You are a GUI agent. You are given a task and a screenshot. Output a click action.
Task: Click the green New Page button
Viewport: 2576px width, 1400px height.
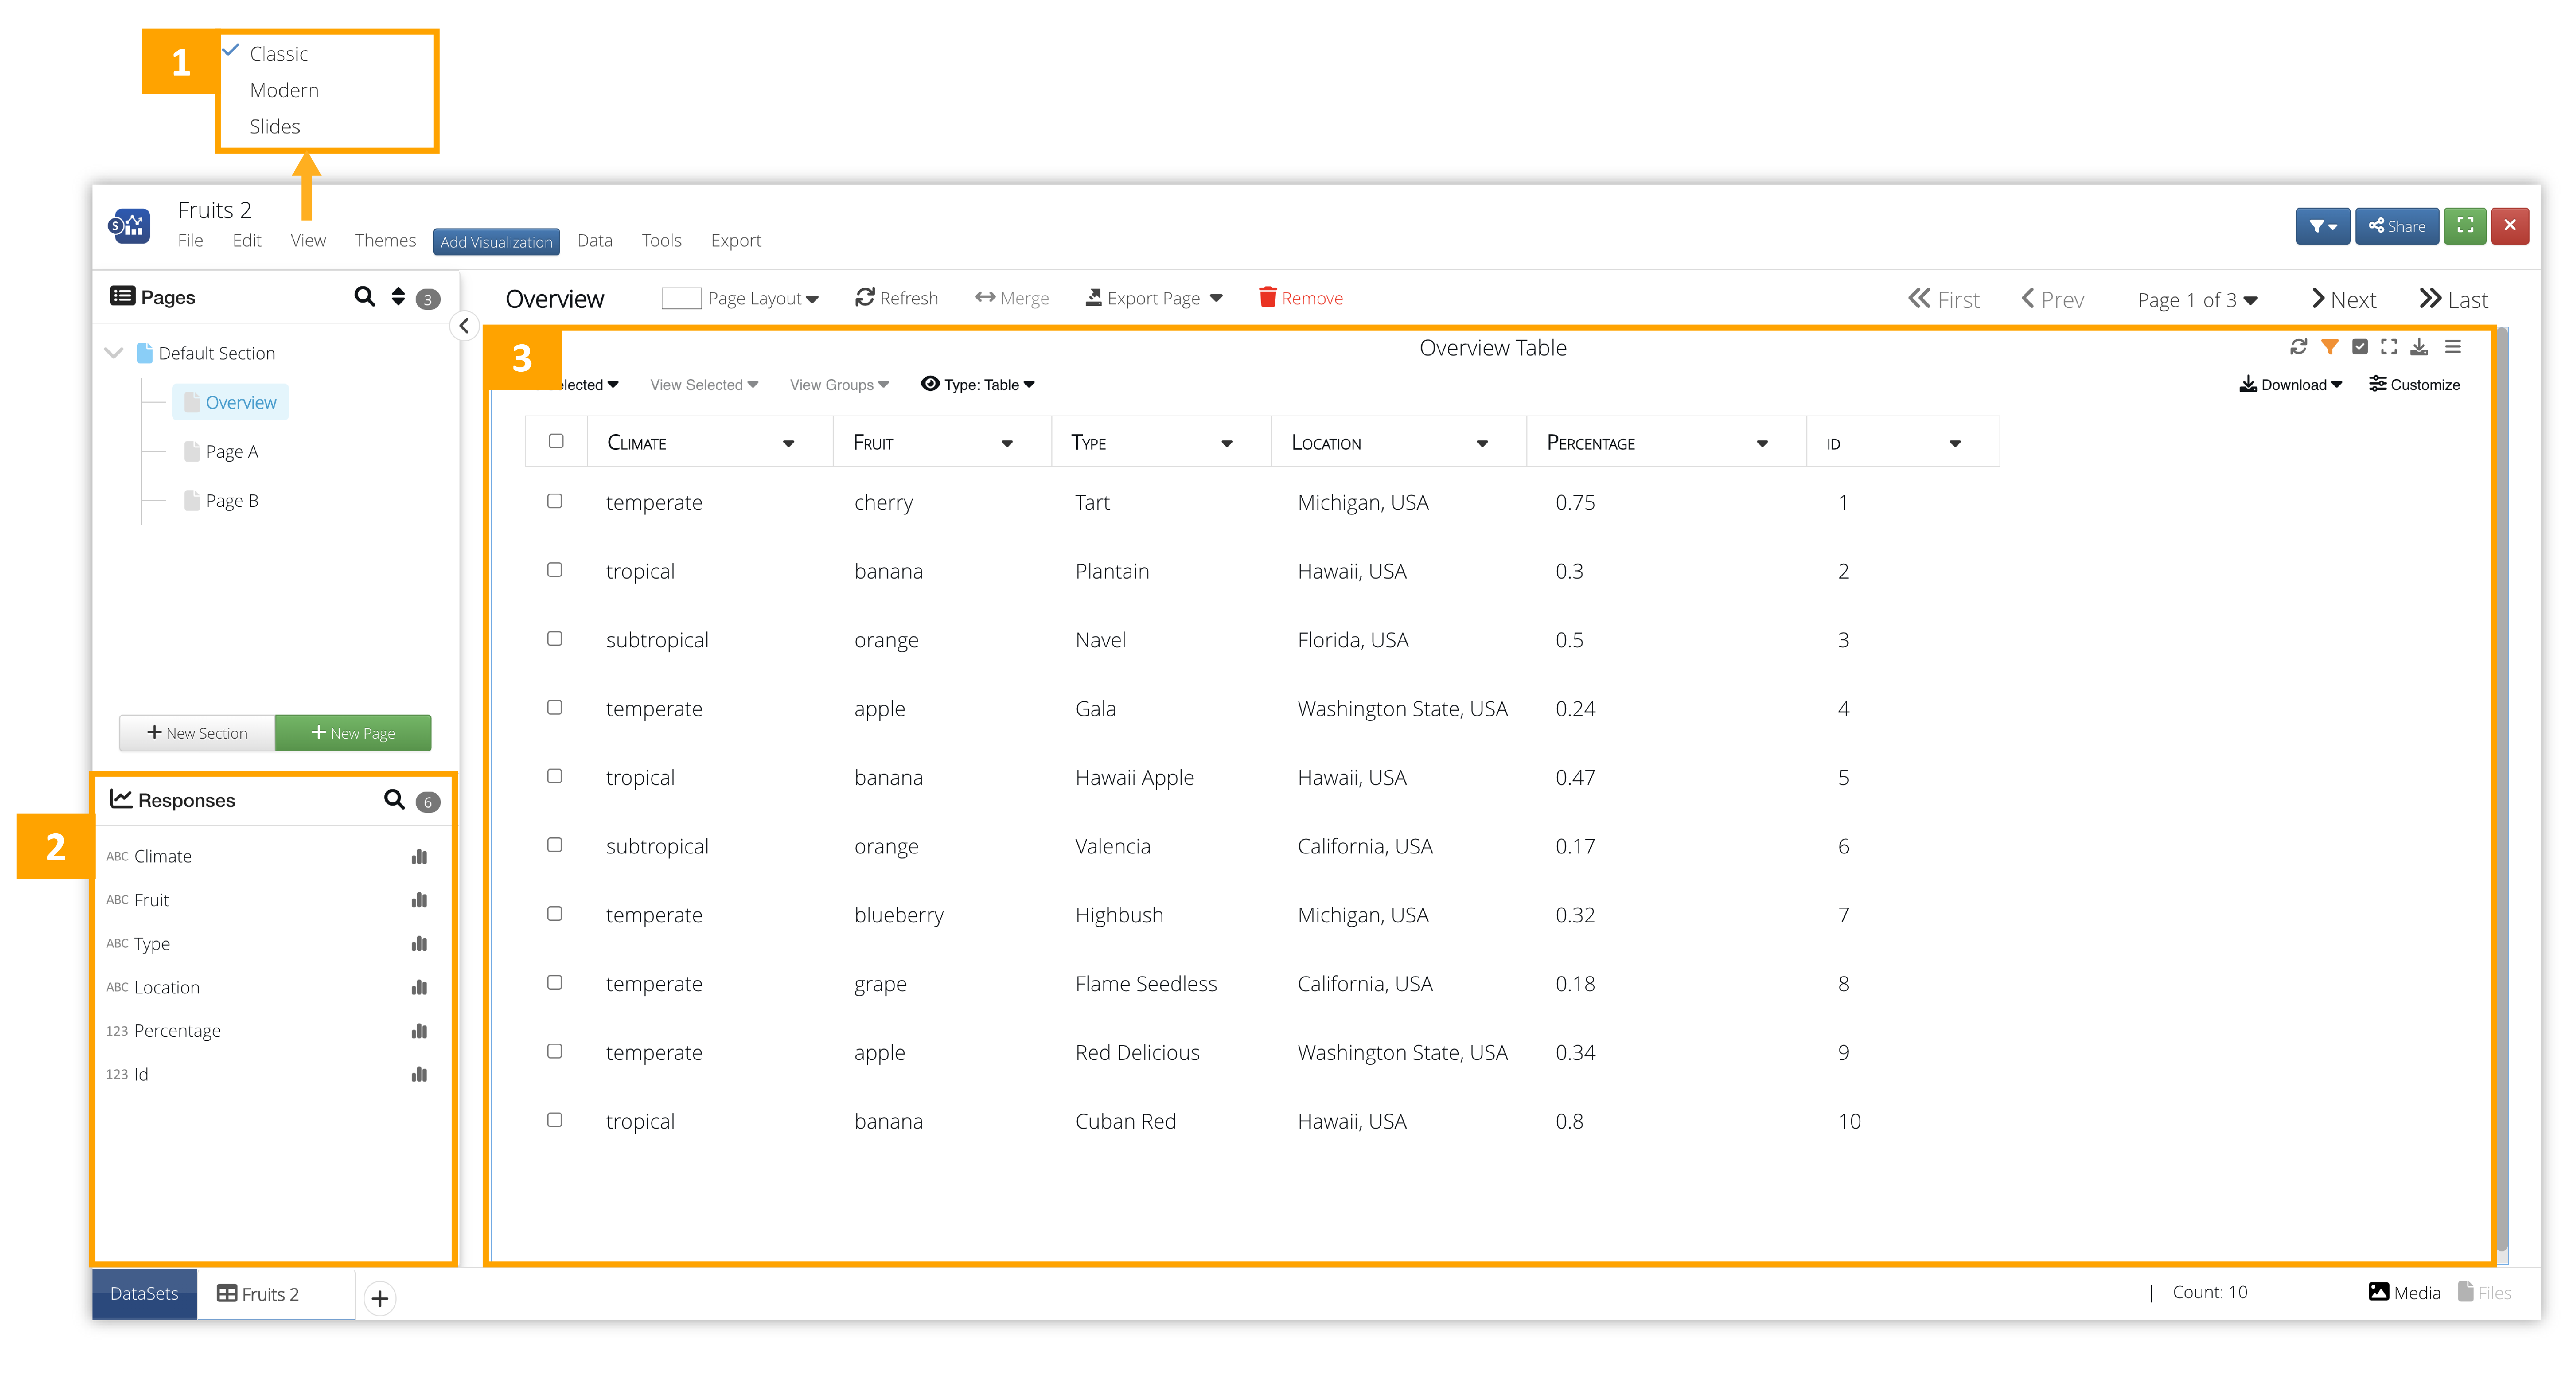(353, 733)
